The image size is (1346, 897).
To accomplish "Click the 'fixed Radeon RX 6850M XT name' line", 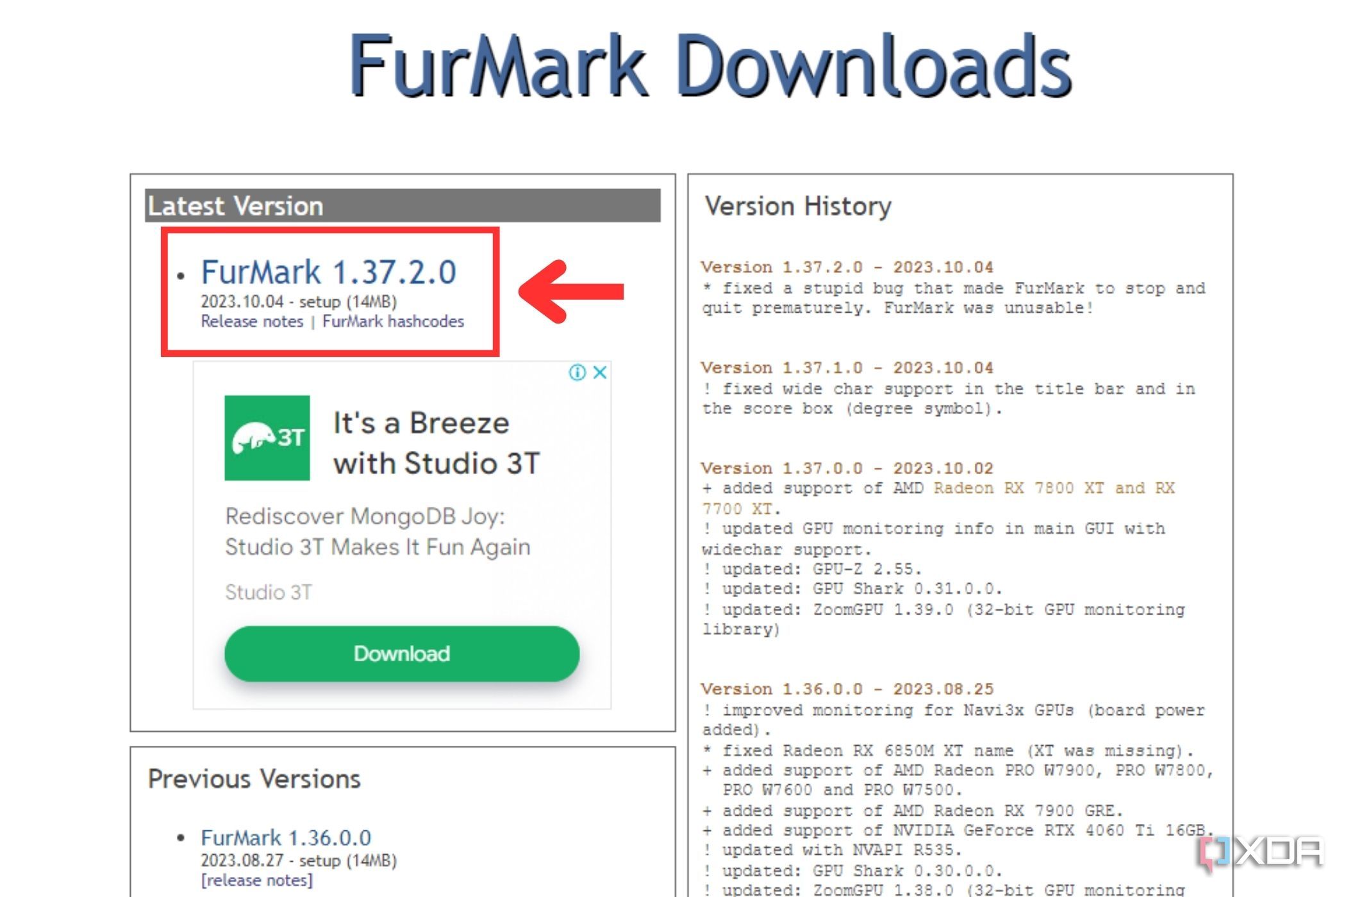I will pos(948,750).
